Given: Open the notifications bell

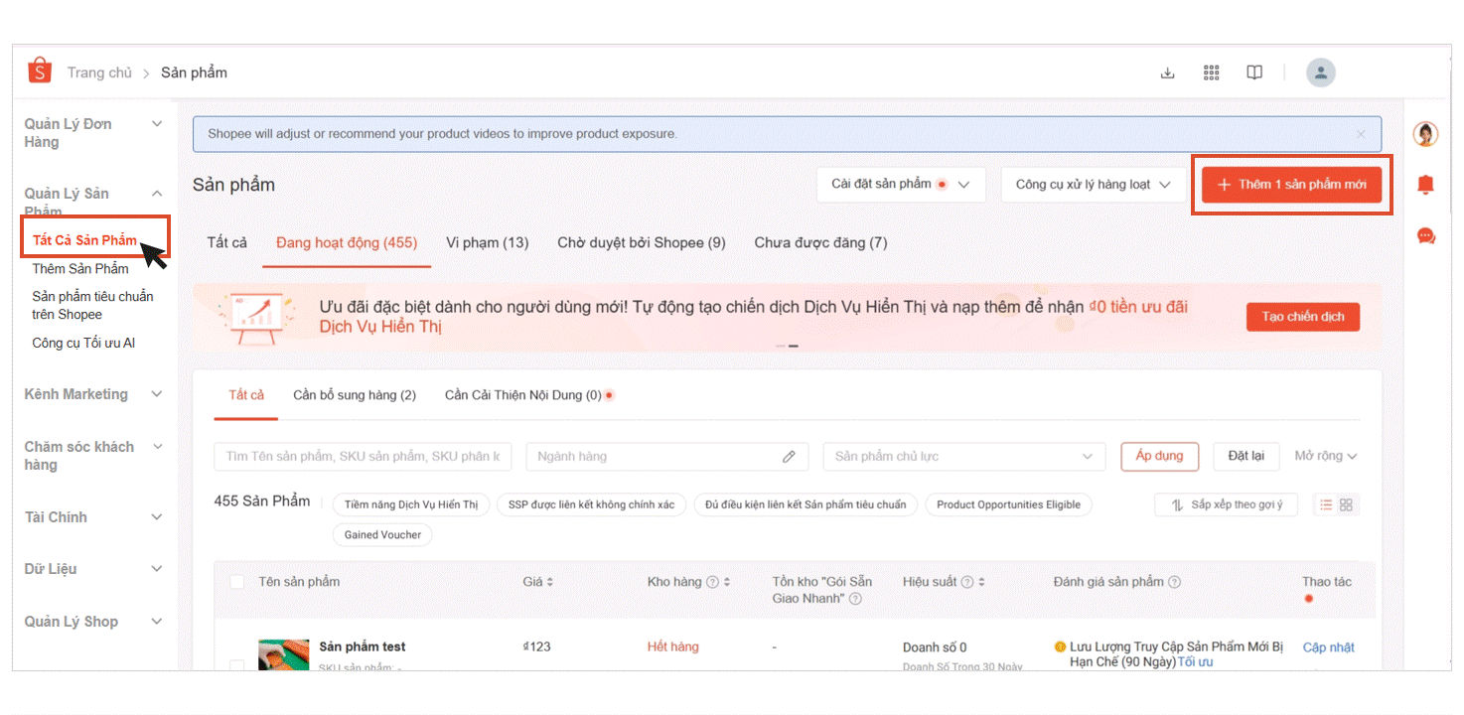Looking at the screenshot, I should pos(1425,185).
